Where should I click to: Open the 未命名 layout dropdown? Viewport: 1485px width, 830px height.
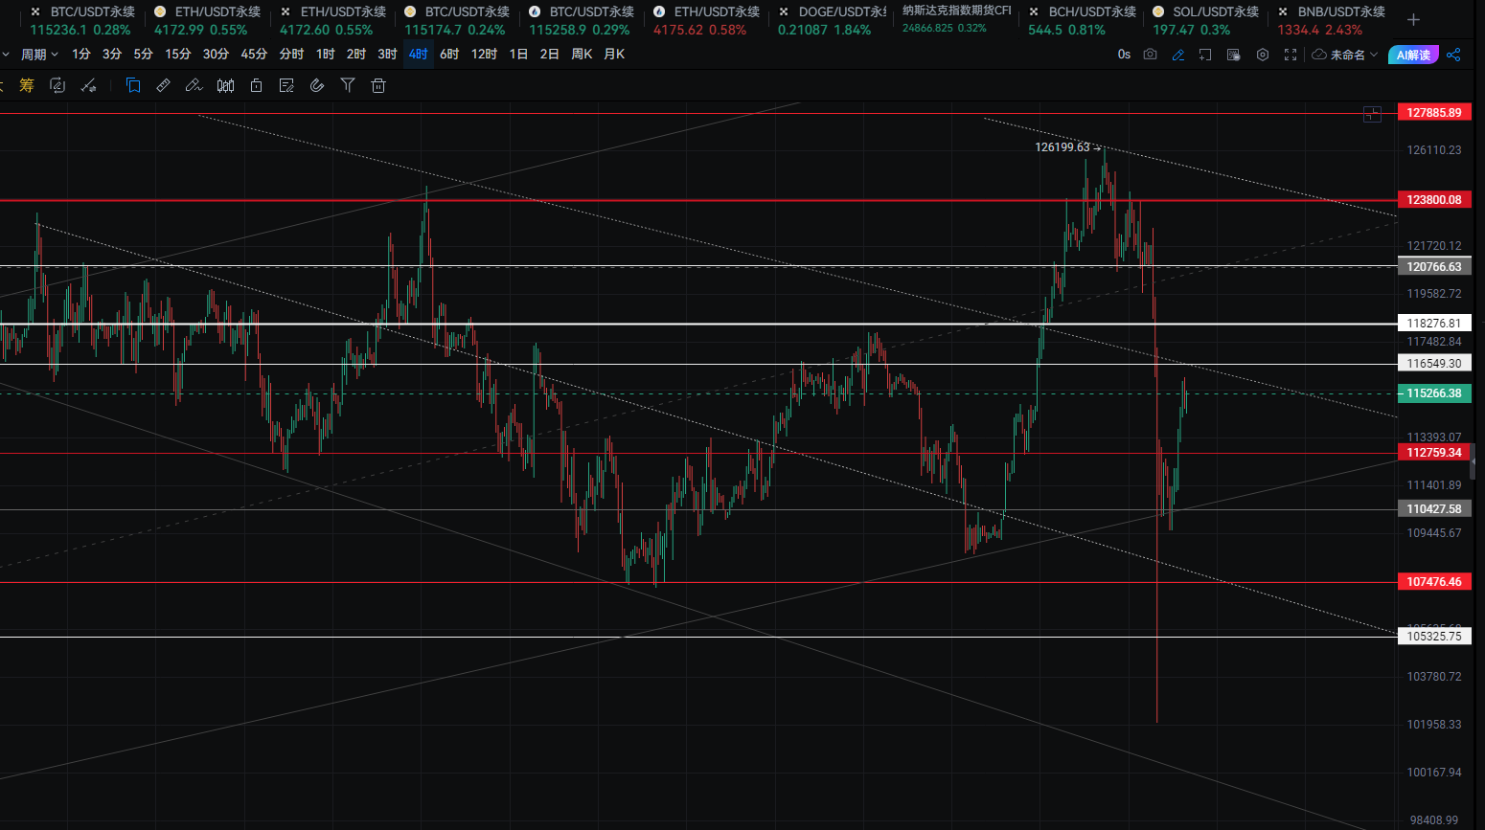point(1345,55)
